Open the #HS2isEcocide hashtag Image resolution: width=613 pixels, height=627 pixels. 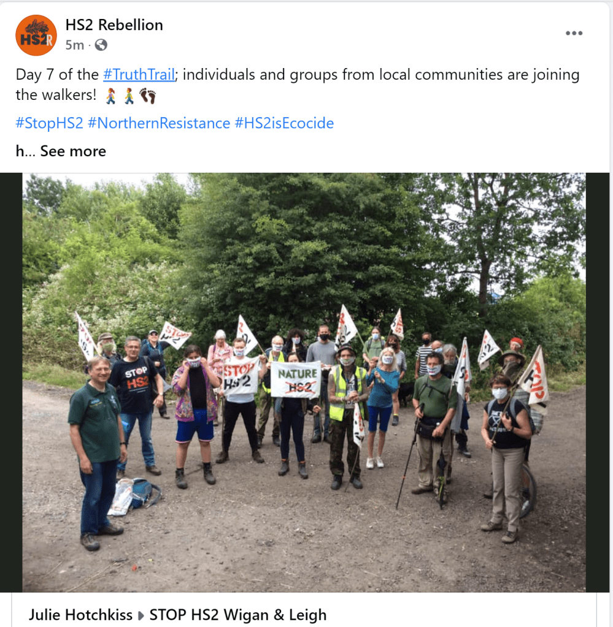click(284, 123)
